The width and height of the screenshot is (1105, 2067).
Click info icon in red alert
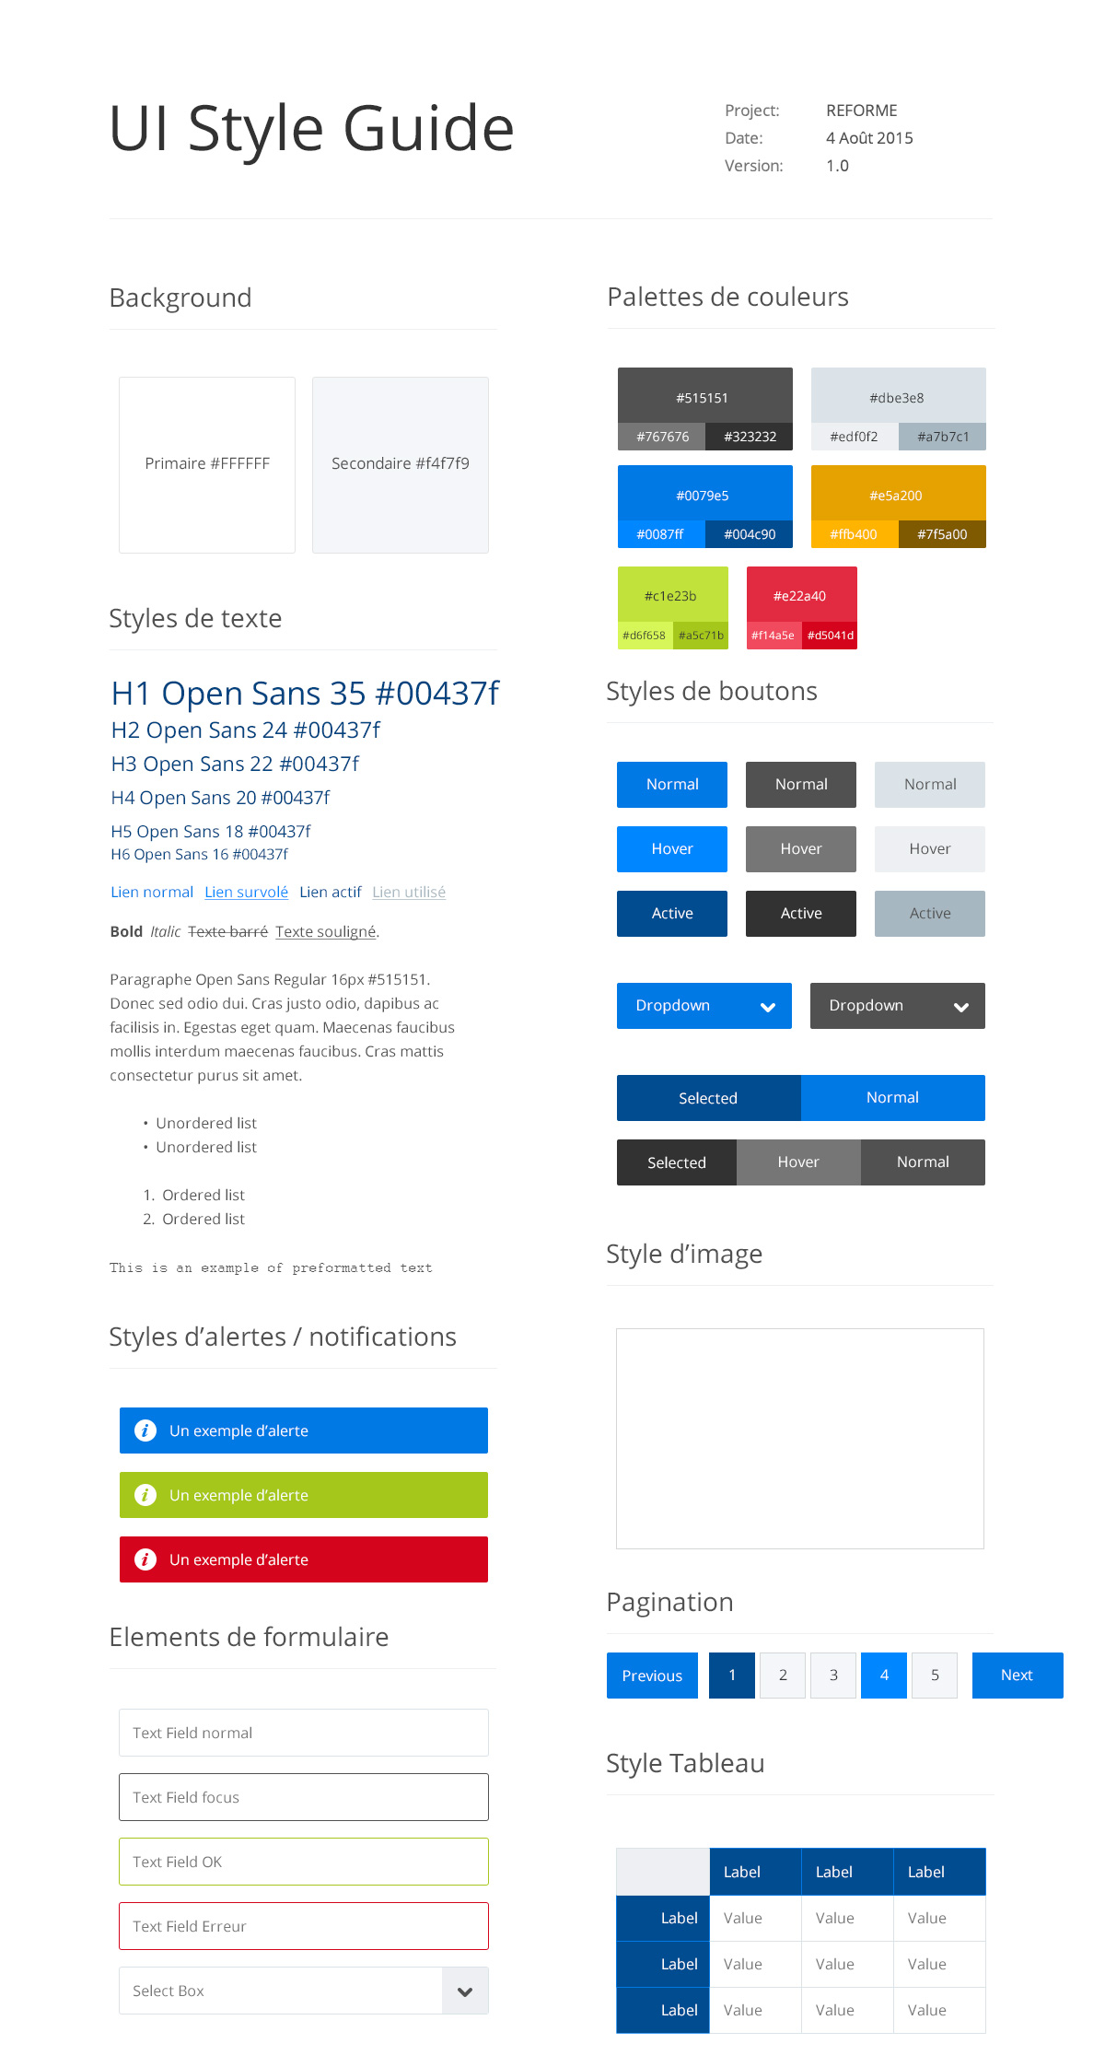(x=145, y=1559)
